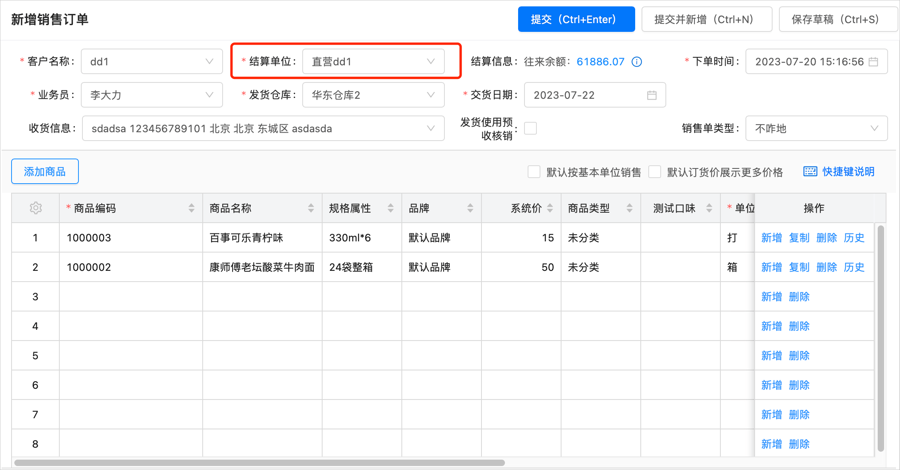Click empty 商品编码 cell in row 4

(131, 326)
